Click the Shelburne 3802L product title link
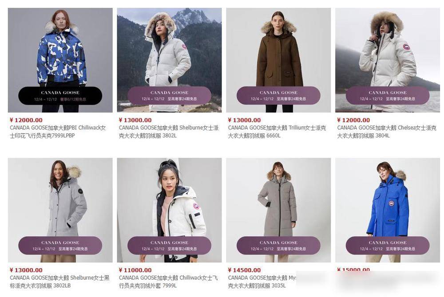 (x=169, y=131)
